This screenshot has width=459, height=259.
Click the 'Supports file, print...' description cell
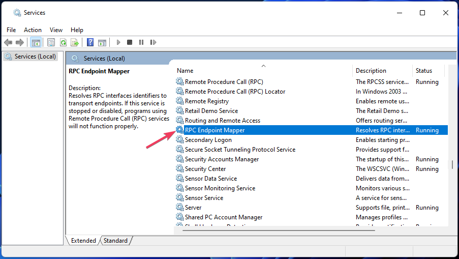click(x=383, y=208)
